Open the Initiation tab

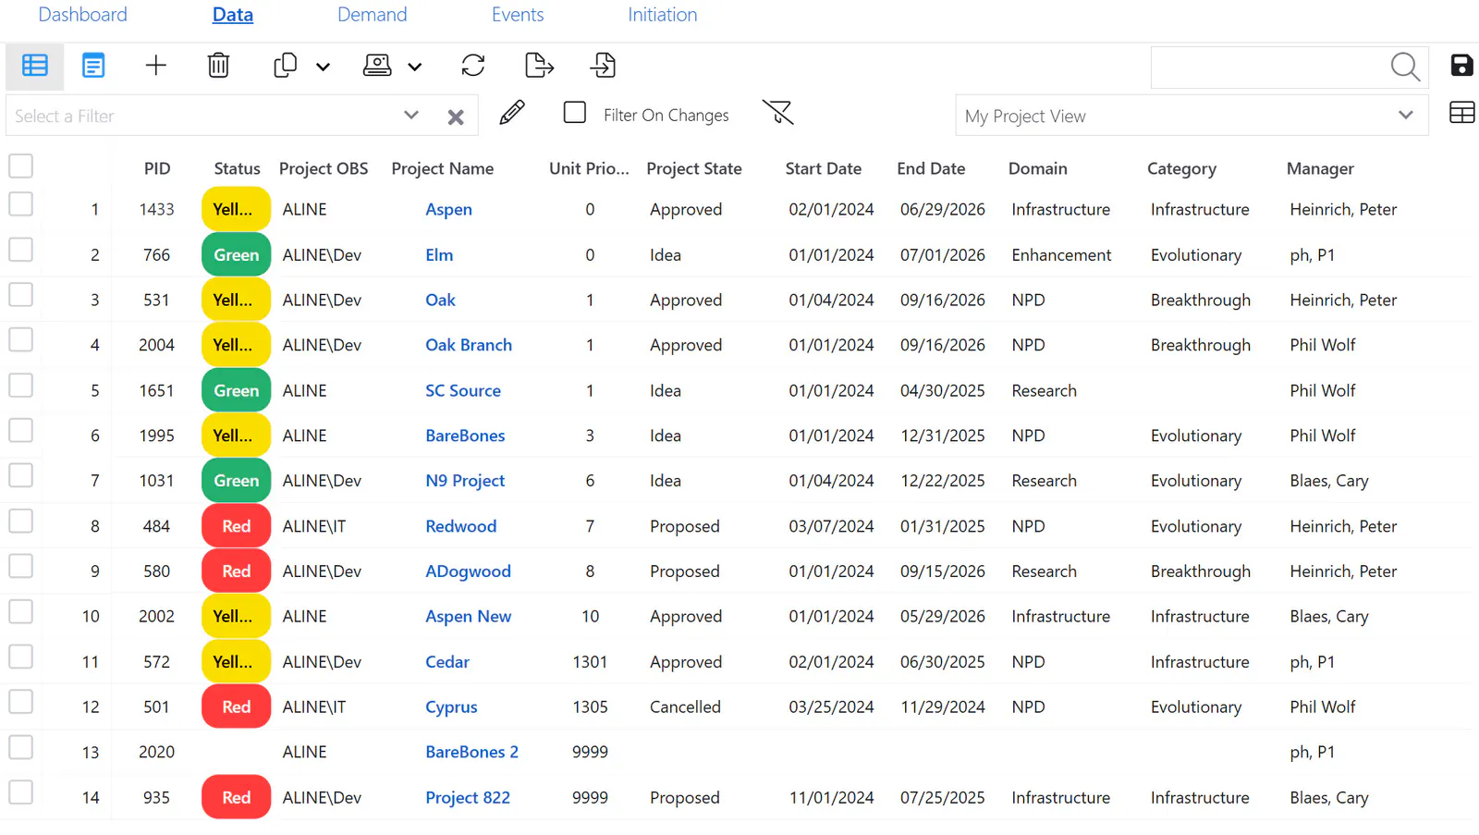[663, 15]
